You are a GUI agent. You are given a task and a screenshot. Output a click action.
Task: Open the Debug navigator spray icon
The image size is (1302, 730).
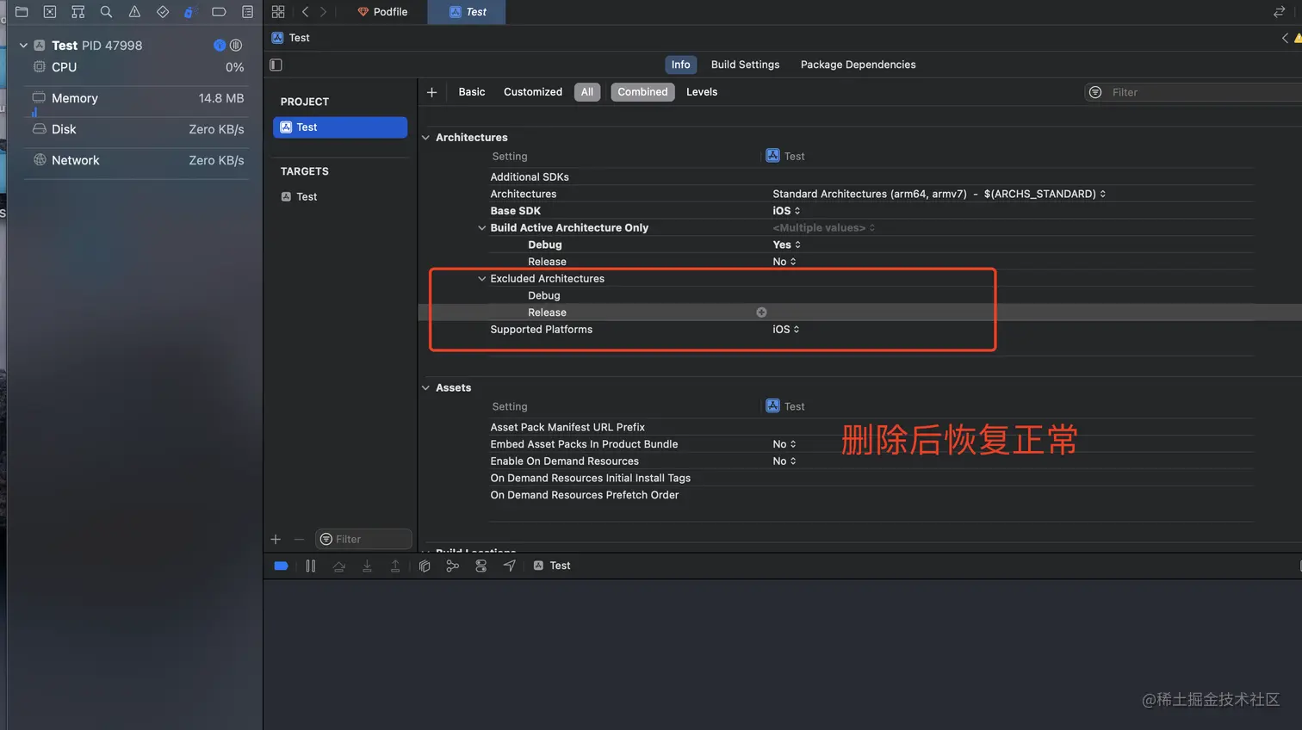click(x=190, y=12)
